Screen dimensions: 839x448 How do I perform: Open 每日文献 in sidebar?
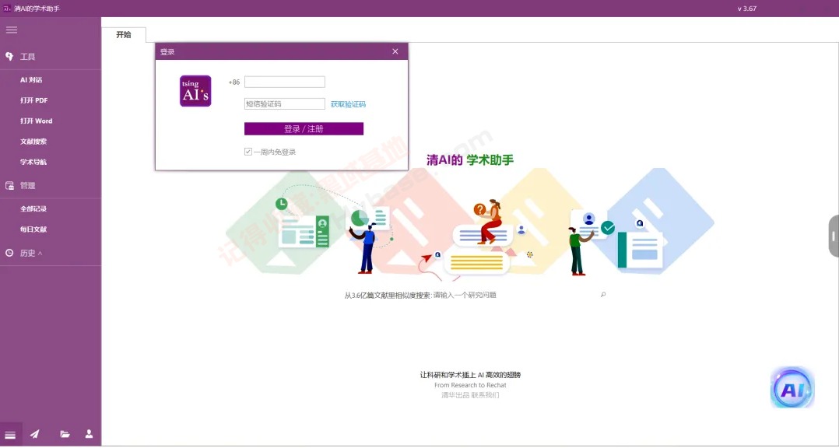[33, 229]
